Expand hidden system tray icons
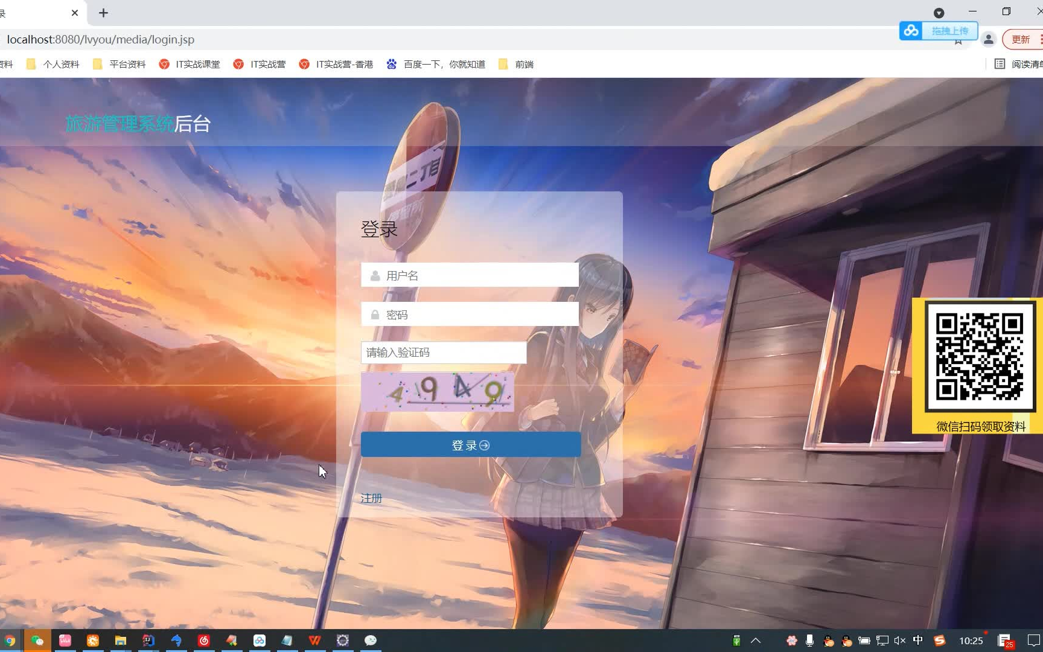Screen dimensions: 1043x652 pyautogui.click(x=756, y=641)
